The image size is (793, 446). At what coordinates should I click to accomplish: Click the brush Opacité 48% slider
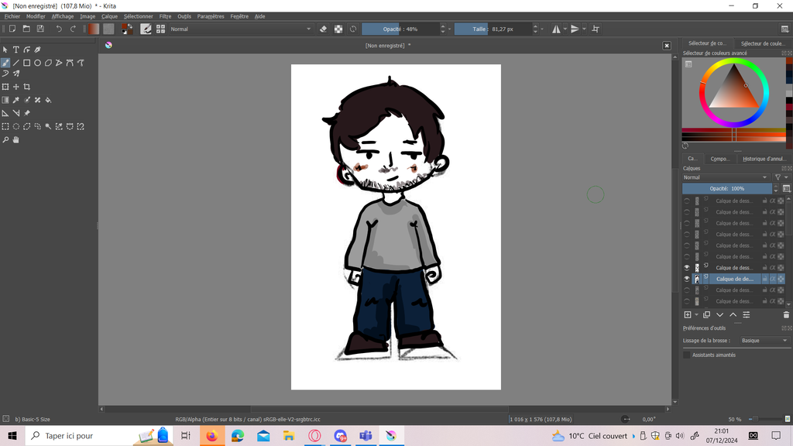click(400, 29)
